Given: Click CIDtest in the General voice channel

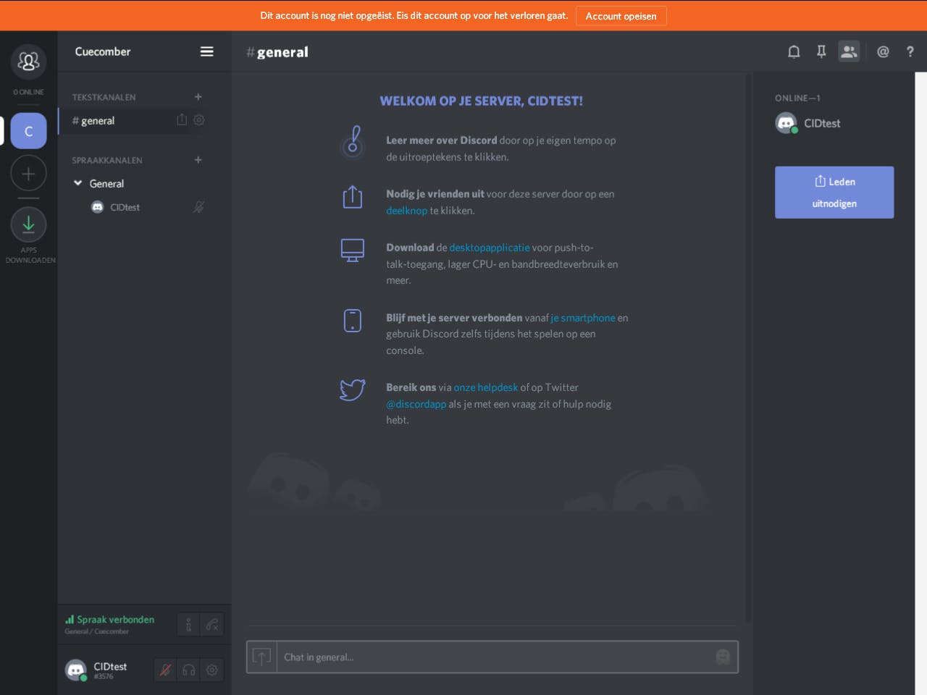Looking at the screenshot, I should 125,207.
